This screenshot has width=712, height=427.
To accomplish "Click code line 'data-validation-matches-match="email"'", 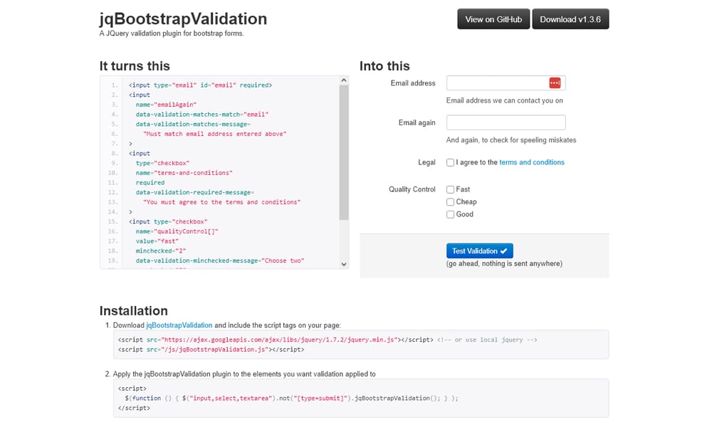I will pos(202,115).
